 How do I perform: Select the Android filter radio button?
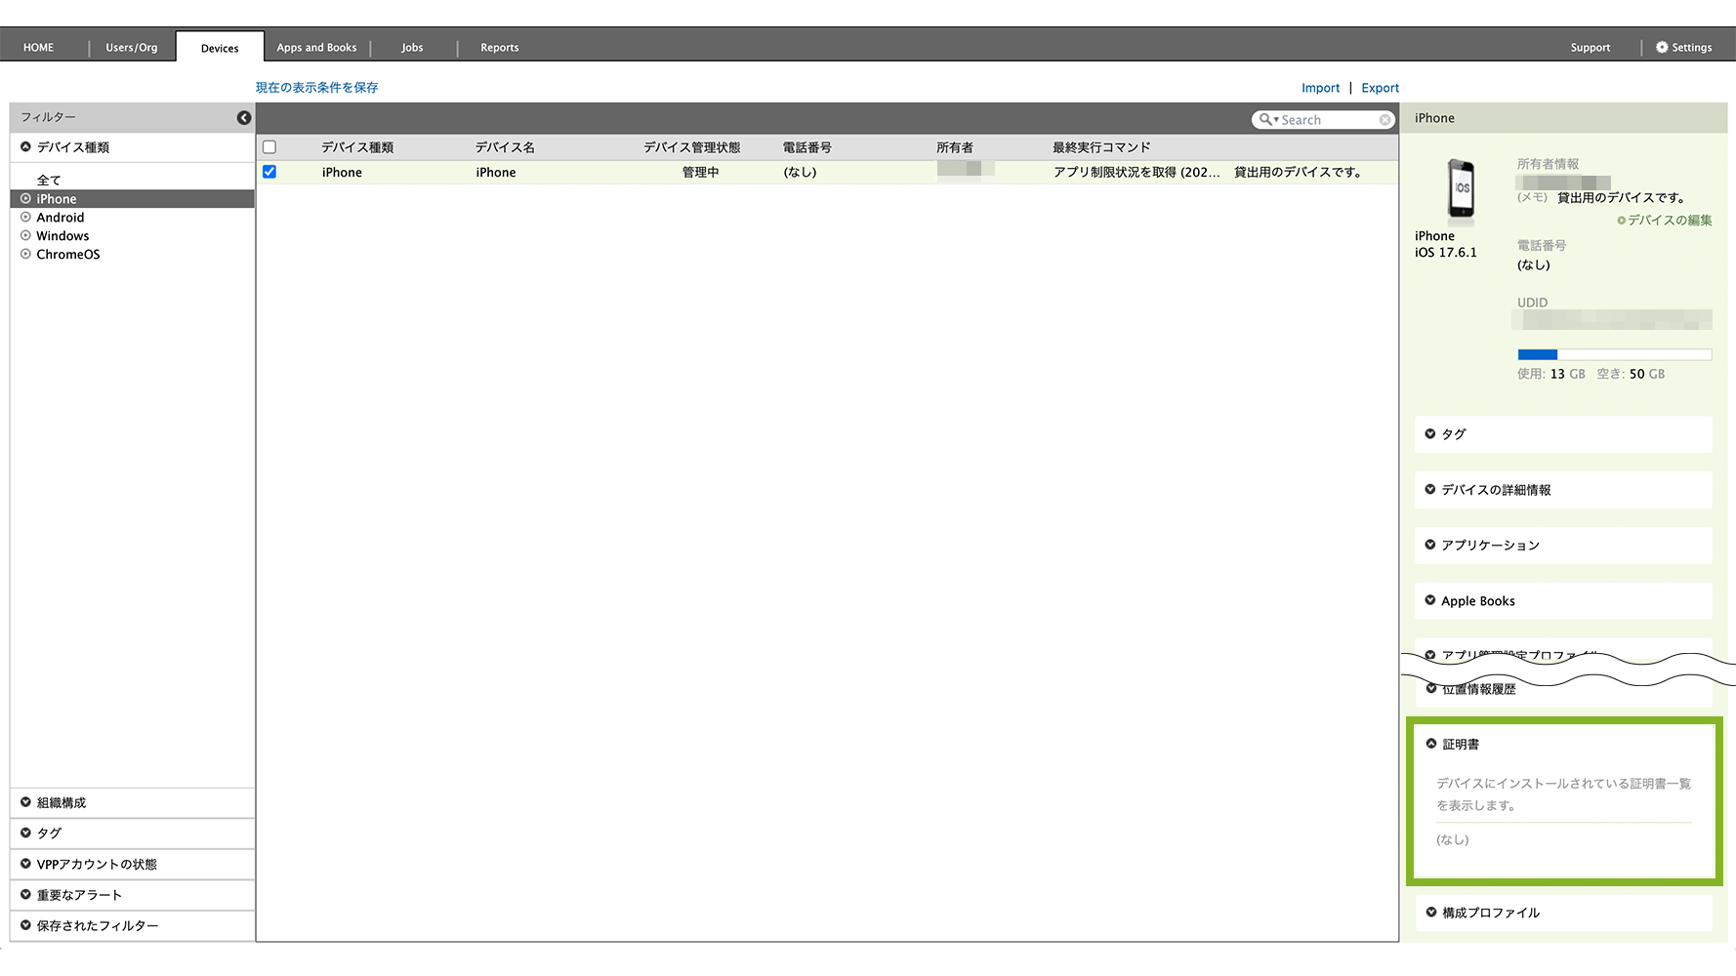[x=26, y=218]
